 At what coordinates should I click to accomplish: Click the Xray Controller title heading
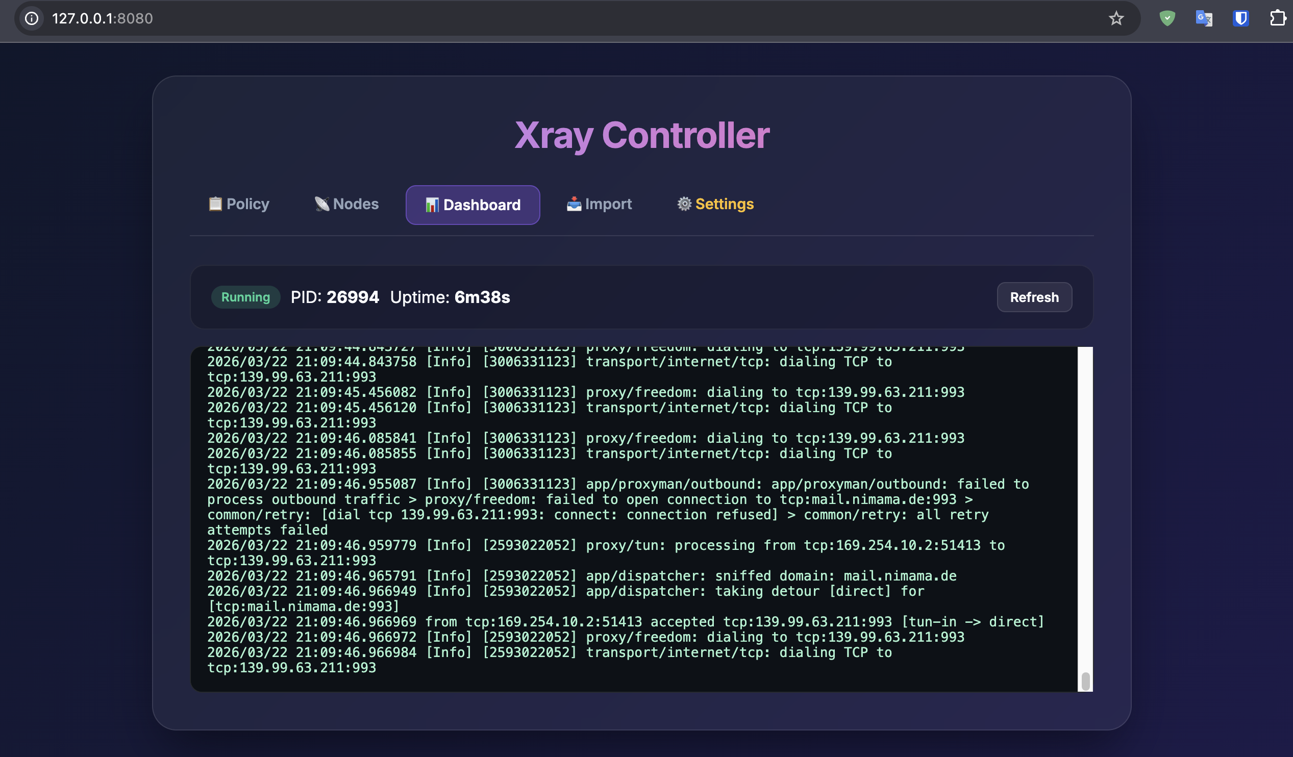point(641,135)
